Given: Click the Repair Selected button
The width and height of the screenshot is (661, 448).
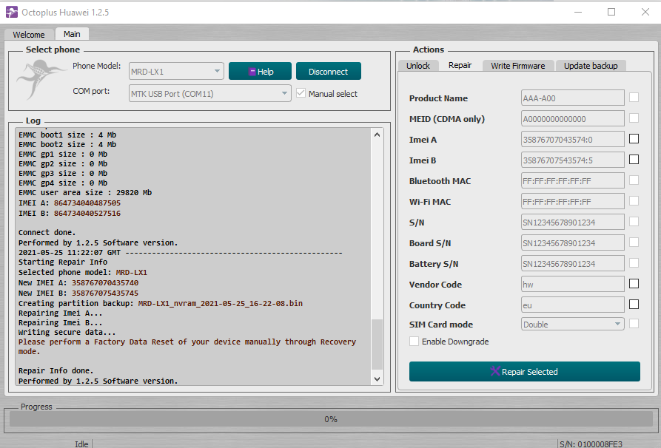Looking at the screenshot, I should [x=524, y=372].
